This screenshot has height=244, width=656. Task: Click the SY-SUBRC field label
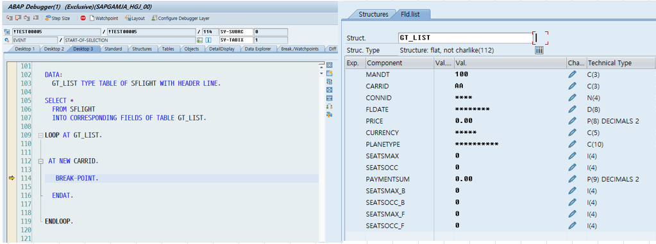click(236, 32)
